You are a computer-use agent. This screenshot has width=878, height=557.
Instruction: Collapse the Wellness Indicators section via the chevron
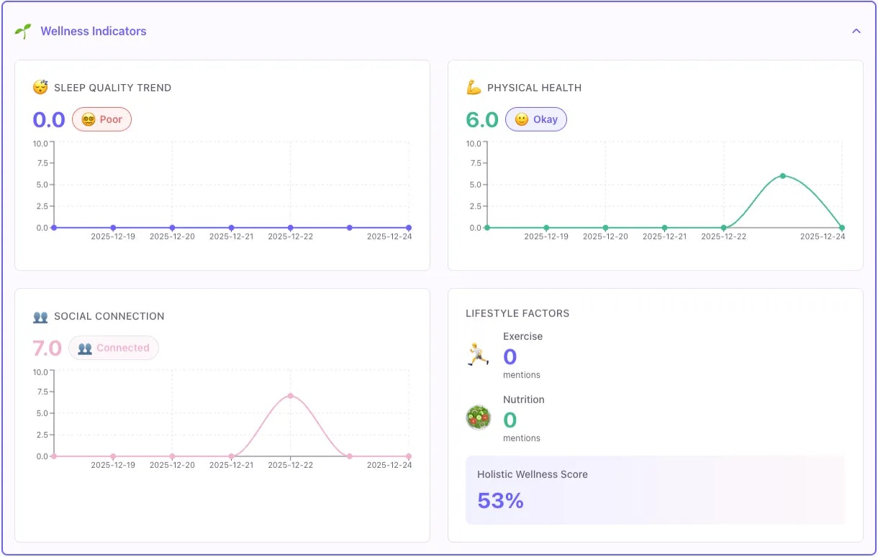[x=856, y=31]
